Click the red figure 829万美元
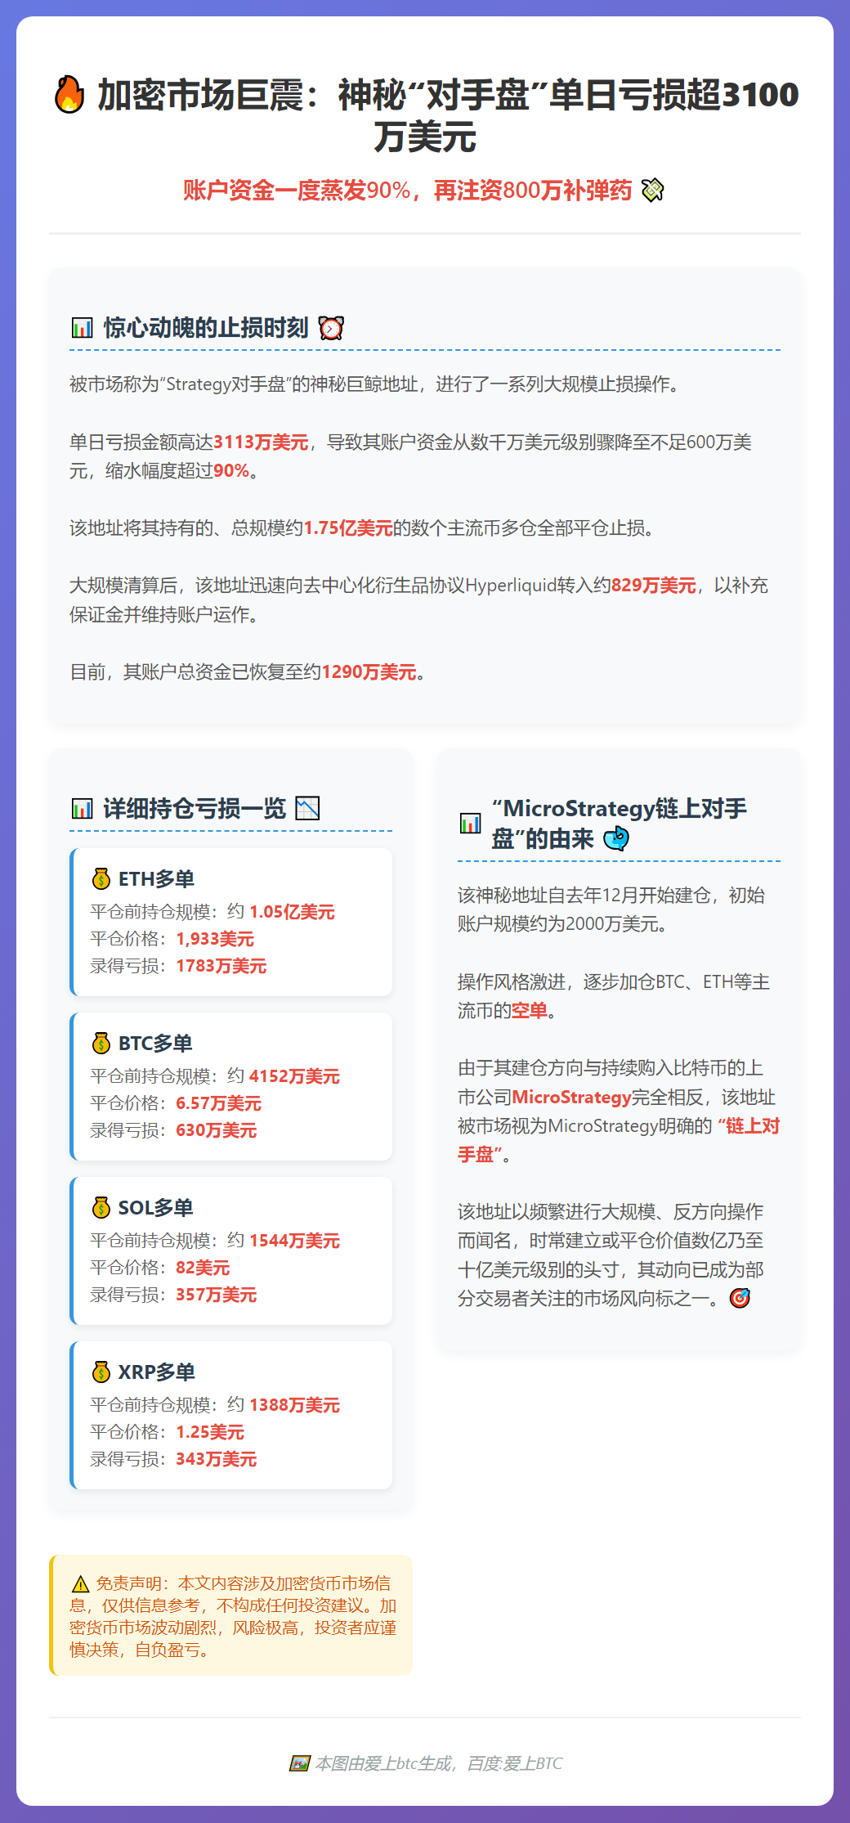The height and width of the screenshot is (1823, 850). pos(654,586)
